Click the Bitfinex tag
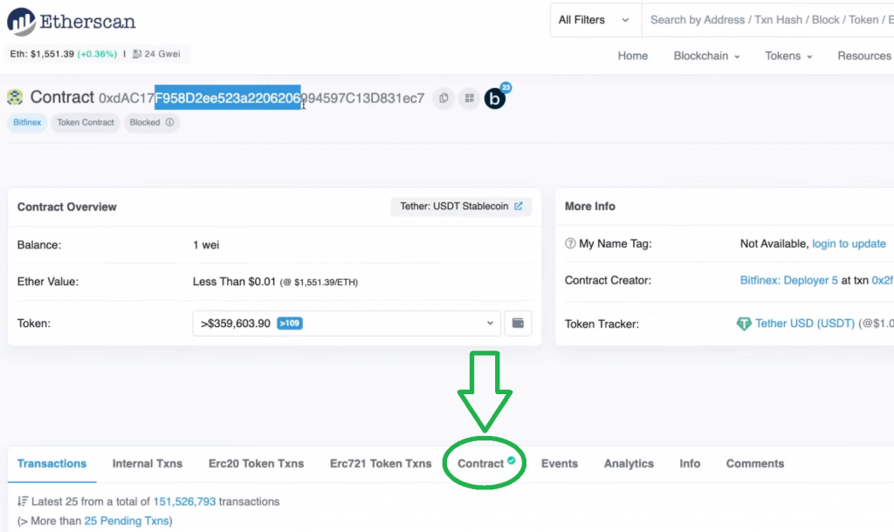Screen dimensions: 894x532 [x=27, y=122]
